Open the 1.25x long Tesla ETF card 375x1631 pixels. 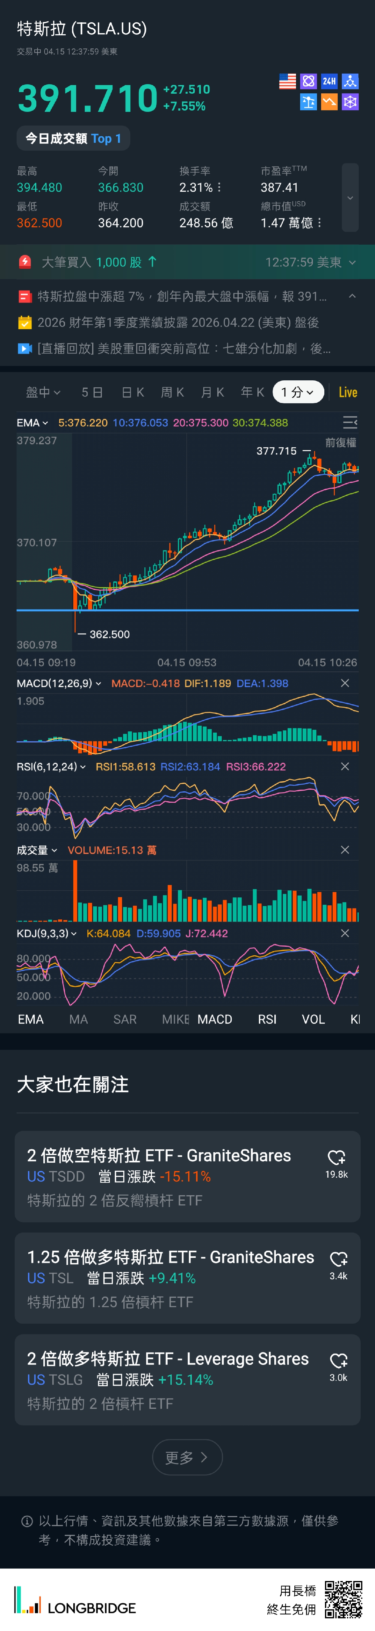pos(171,1278)
